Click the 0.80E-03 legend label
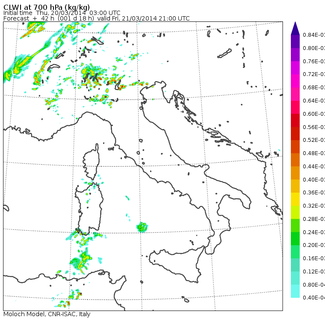The height and width of the screenshot is (320, 325). (314, 48)
